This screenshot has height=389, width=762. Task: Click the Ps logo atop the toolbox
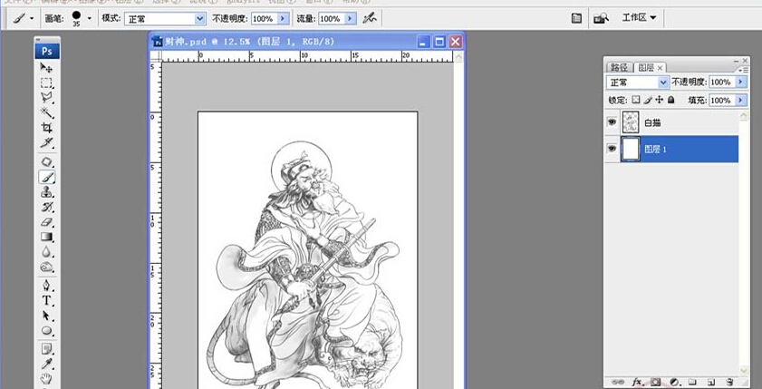(x=47, y=51)
